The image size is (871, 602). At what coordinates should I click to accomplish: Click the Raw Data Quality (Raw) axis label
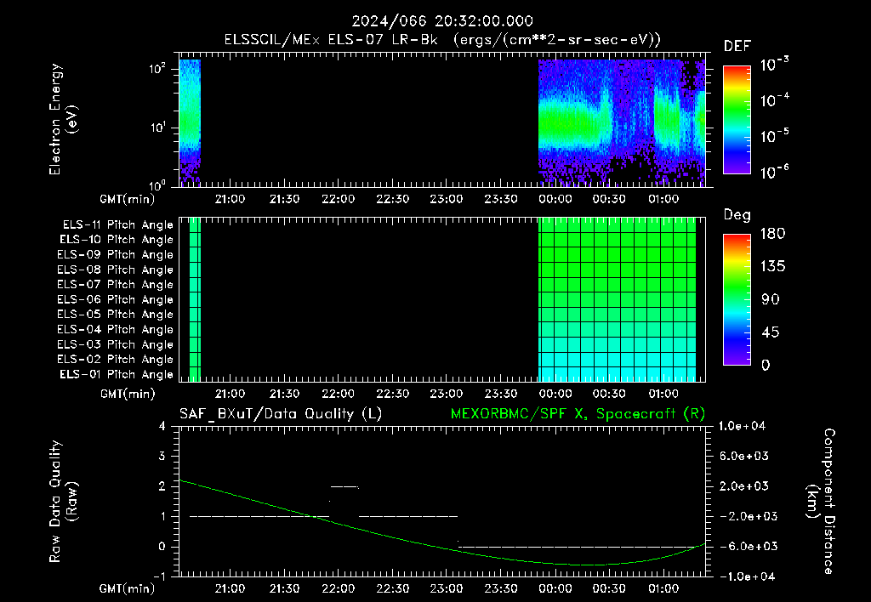click(63, 501)
